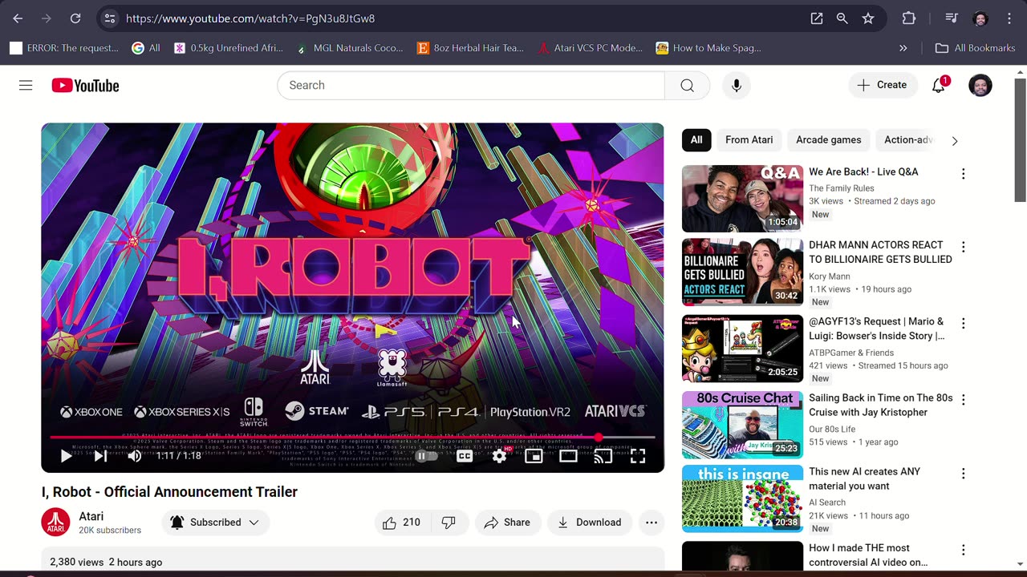Viewport: 1027px width, 577px height.
Task: Play the video
Action: [66, 456]
